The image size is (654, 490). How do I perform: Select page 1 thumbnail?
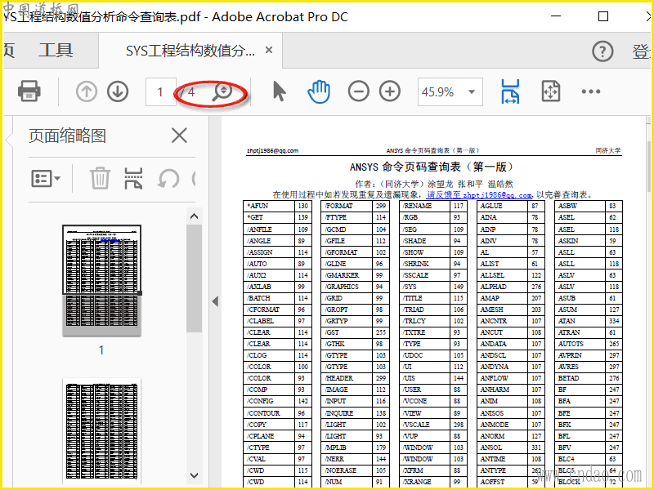[101, 280]
